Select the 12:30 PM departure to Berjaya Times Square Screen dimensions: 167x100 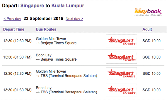coord(17,41)
